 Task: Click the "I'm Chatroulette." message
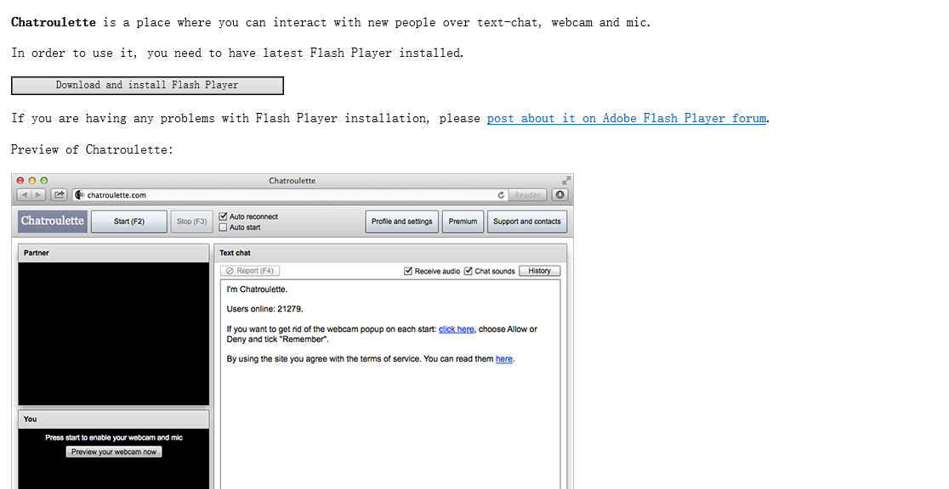click(257, 289)
